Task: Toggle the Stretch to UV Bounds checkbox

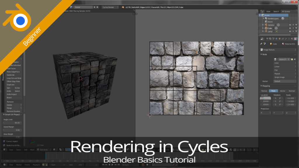Action: [4, 145]
